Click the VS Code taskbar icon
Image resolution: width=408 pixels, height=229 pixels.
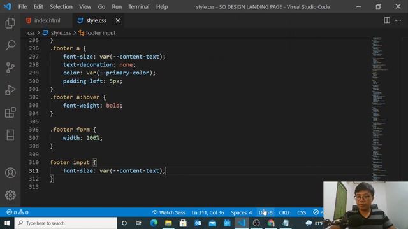click(x=242, y=223)
